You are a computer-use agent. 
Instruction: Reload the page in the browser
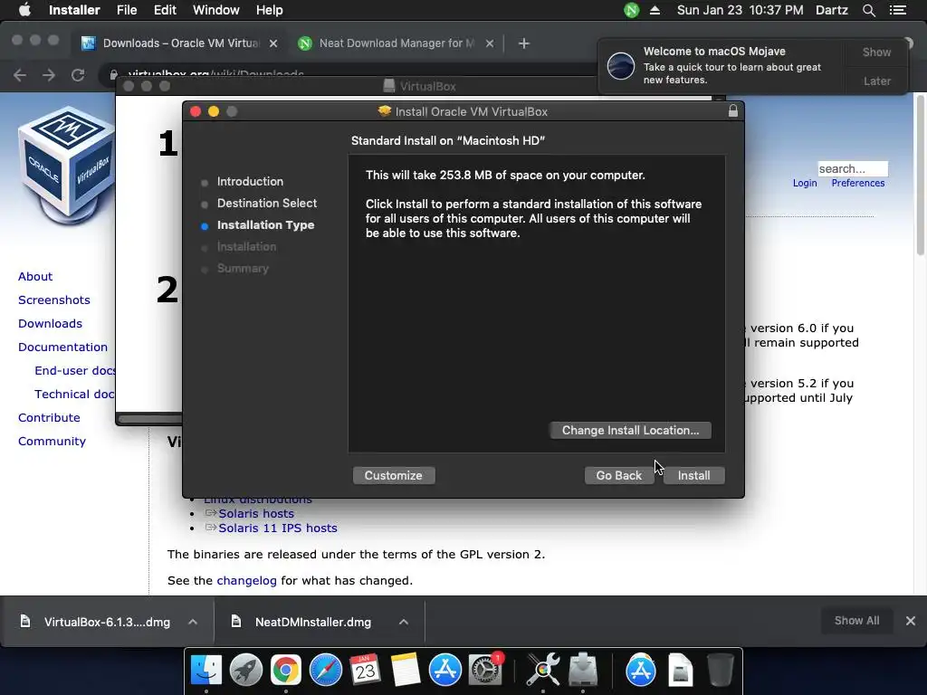click(x=78, y=75)
